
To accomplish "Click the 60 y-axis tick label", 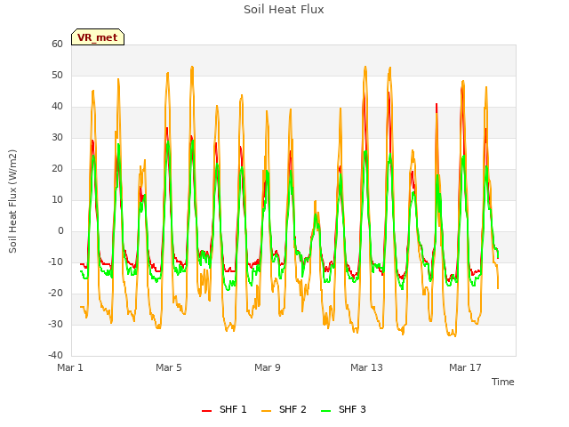I will pos(57,44).
